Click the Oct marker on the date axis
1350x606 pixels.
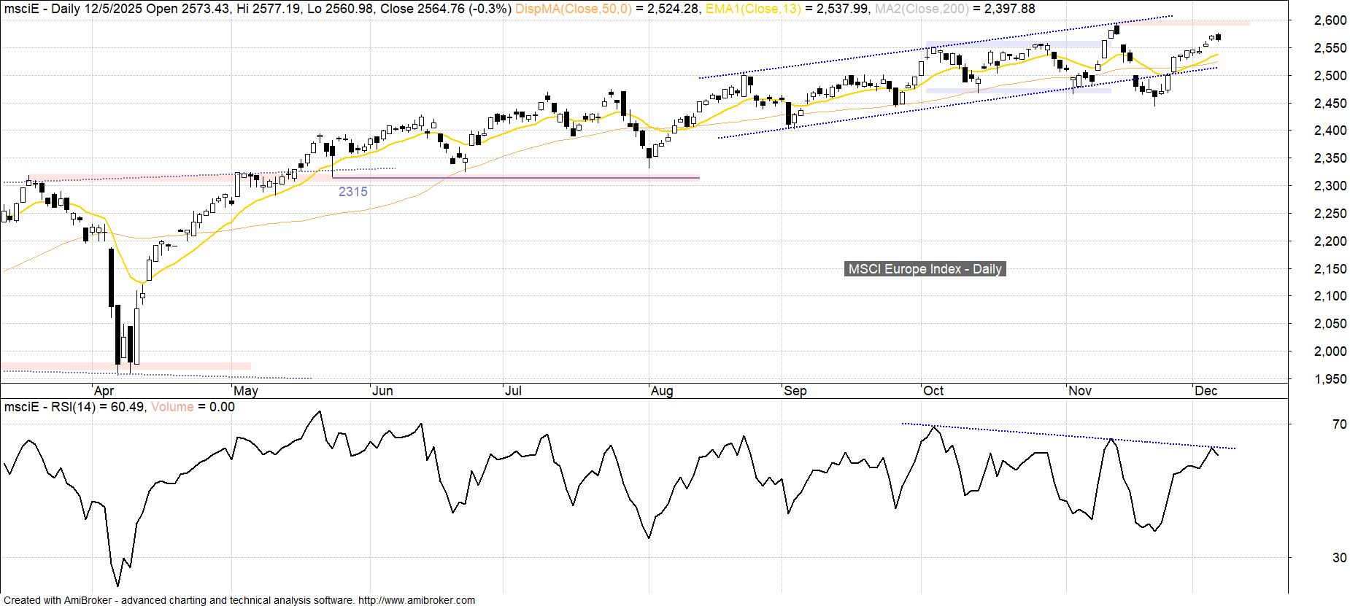933,391
